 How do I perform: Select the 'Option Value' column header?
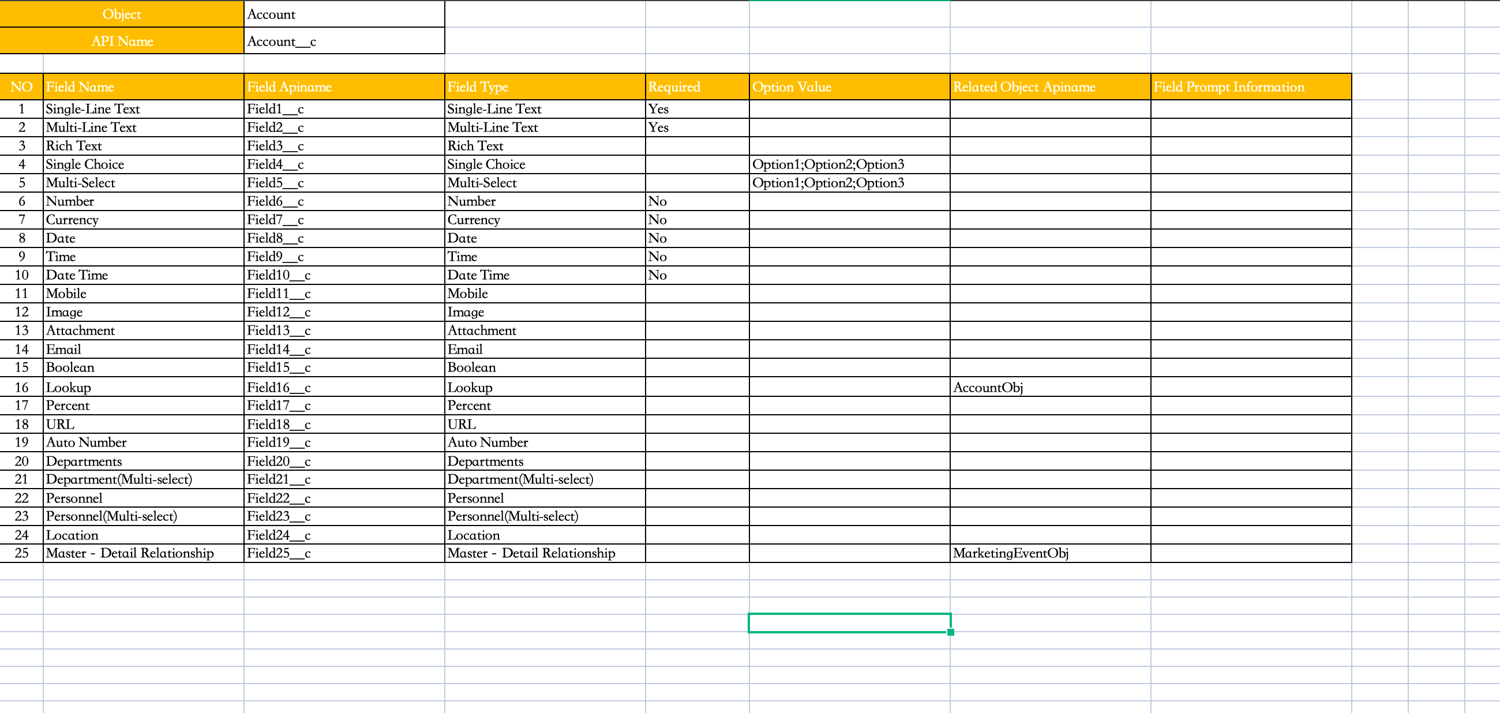tap(850, 87)
